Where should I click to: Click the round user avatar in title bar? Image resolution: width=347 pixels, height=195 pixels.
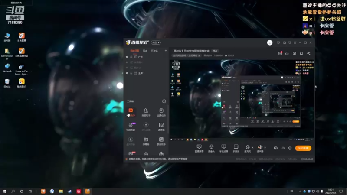pyautogui.click(x=269, y=42)
